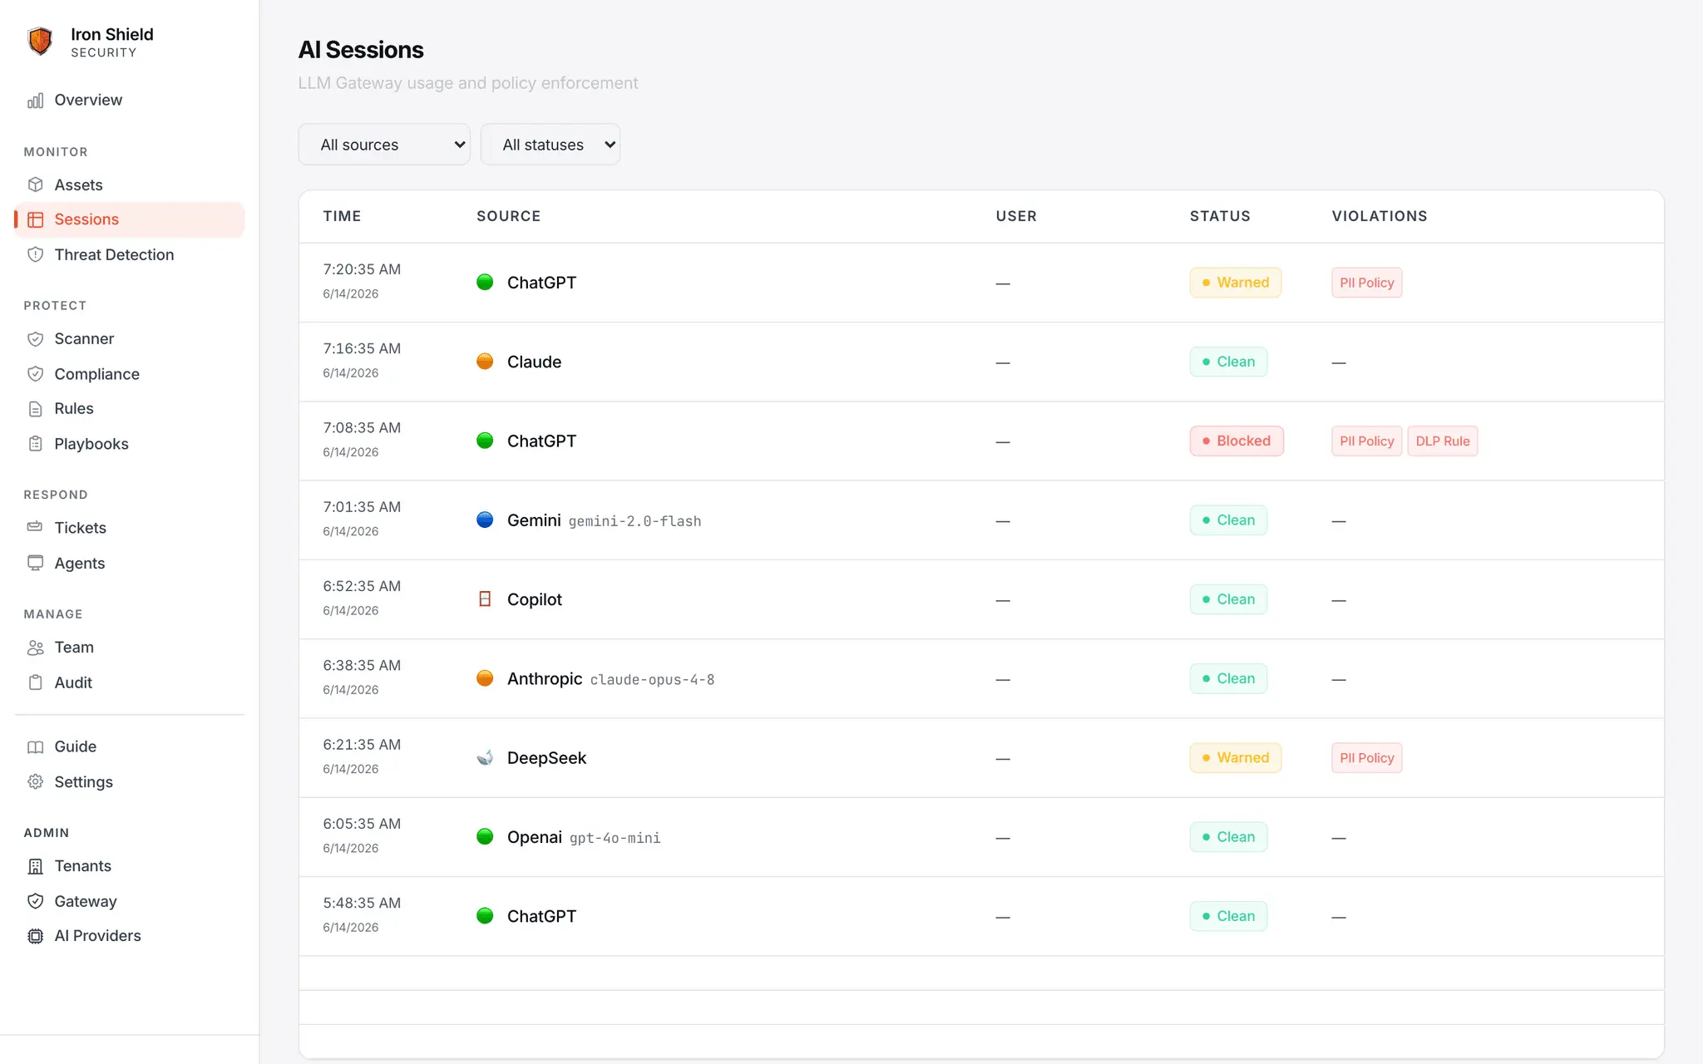Click the Threat Detection shield icon

(x=35, y=254)
